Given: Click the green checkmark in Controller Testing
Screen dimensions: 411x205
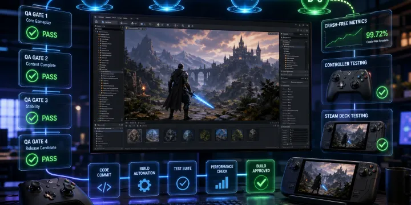Looking at the screenshot, I should pos(382,92).
